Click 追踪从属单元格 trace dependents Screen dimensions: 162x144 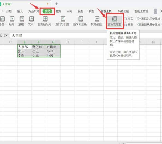coord(148,24)
